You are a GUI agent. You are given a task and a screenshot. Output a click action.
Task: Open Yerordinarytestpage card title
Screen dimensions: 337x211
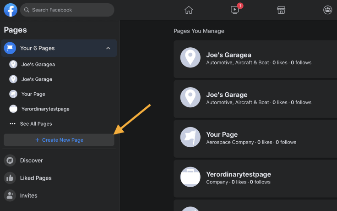pos(239,174)
